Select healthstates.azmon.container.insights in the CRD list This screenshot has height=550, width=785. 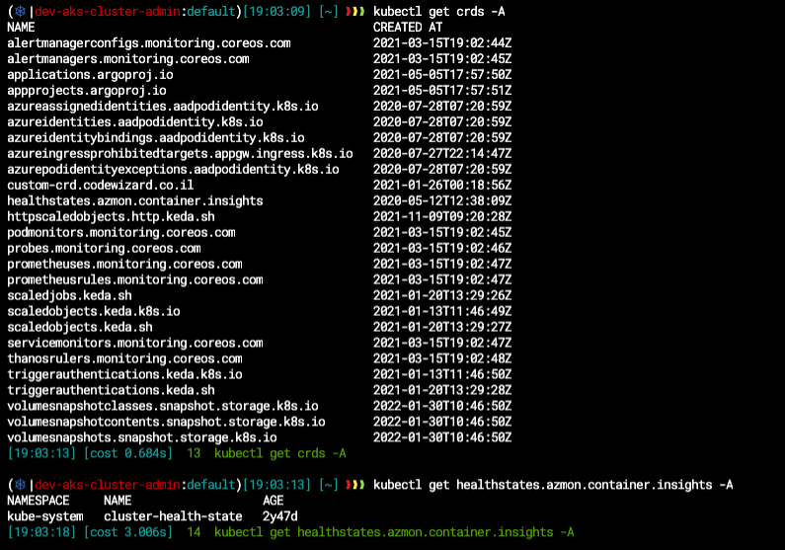[x=135, y=200]
